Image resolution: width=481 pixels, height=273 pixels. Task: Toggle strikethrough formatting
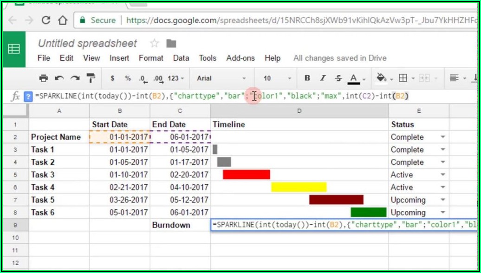[338, 78]
